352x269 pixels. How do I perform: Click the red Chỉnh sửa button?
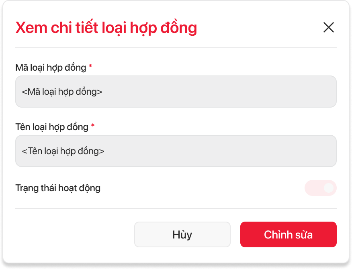(288, 234)
